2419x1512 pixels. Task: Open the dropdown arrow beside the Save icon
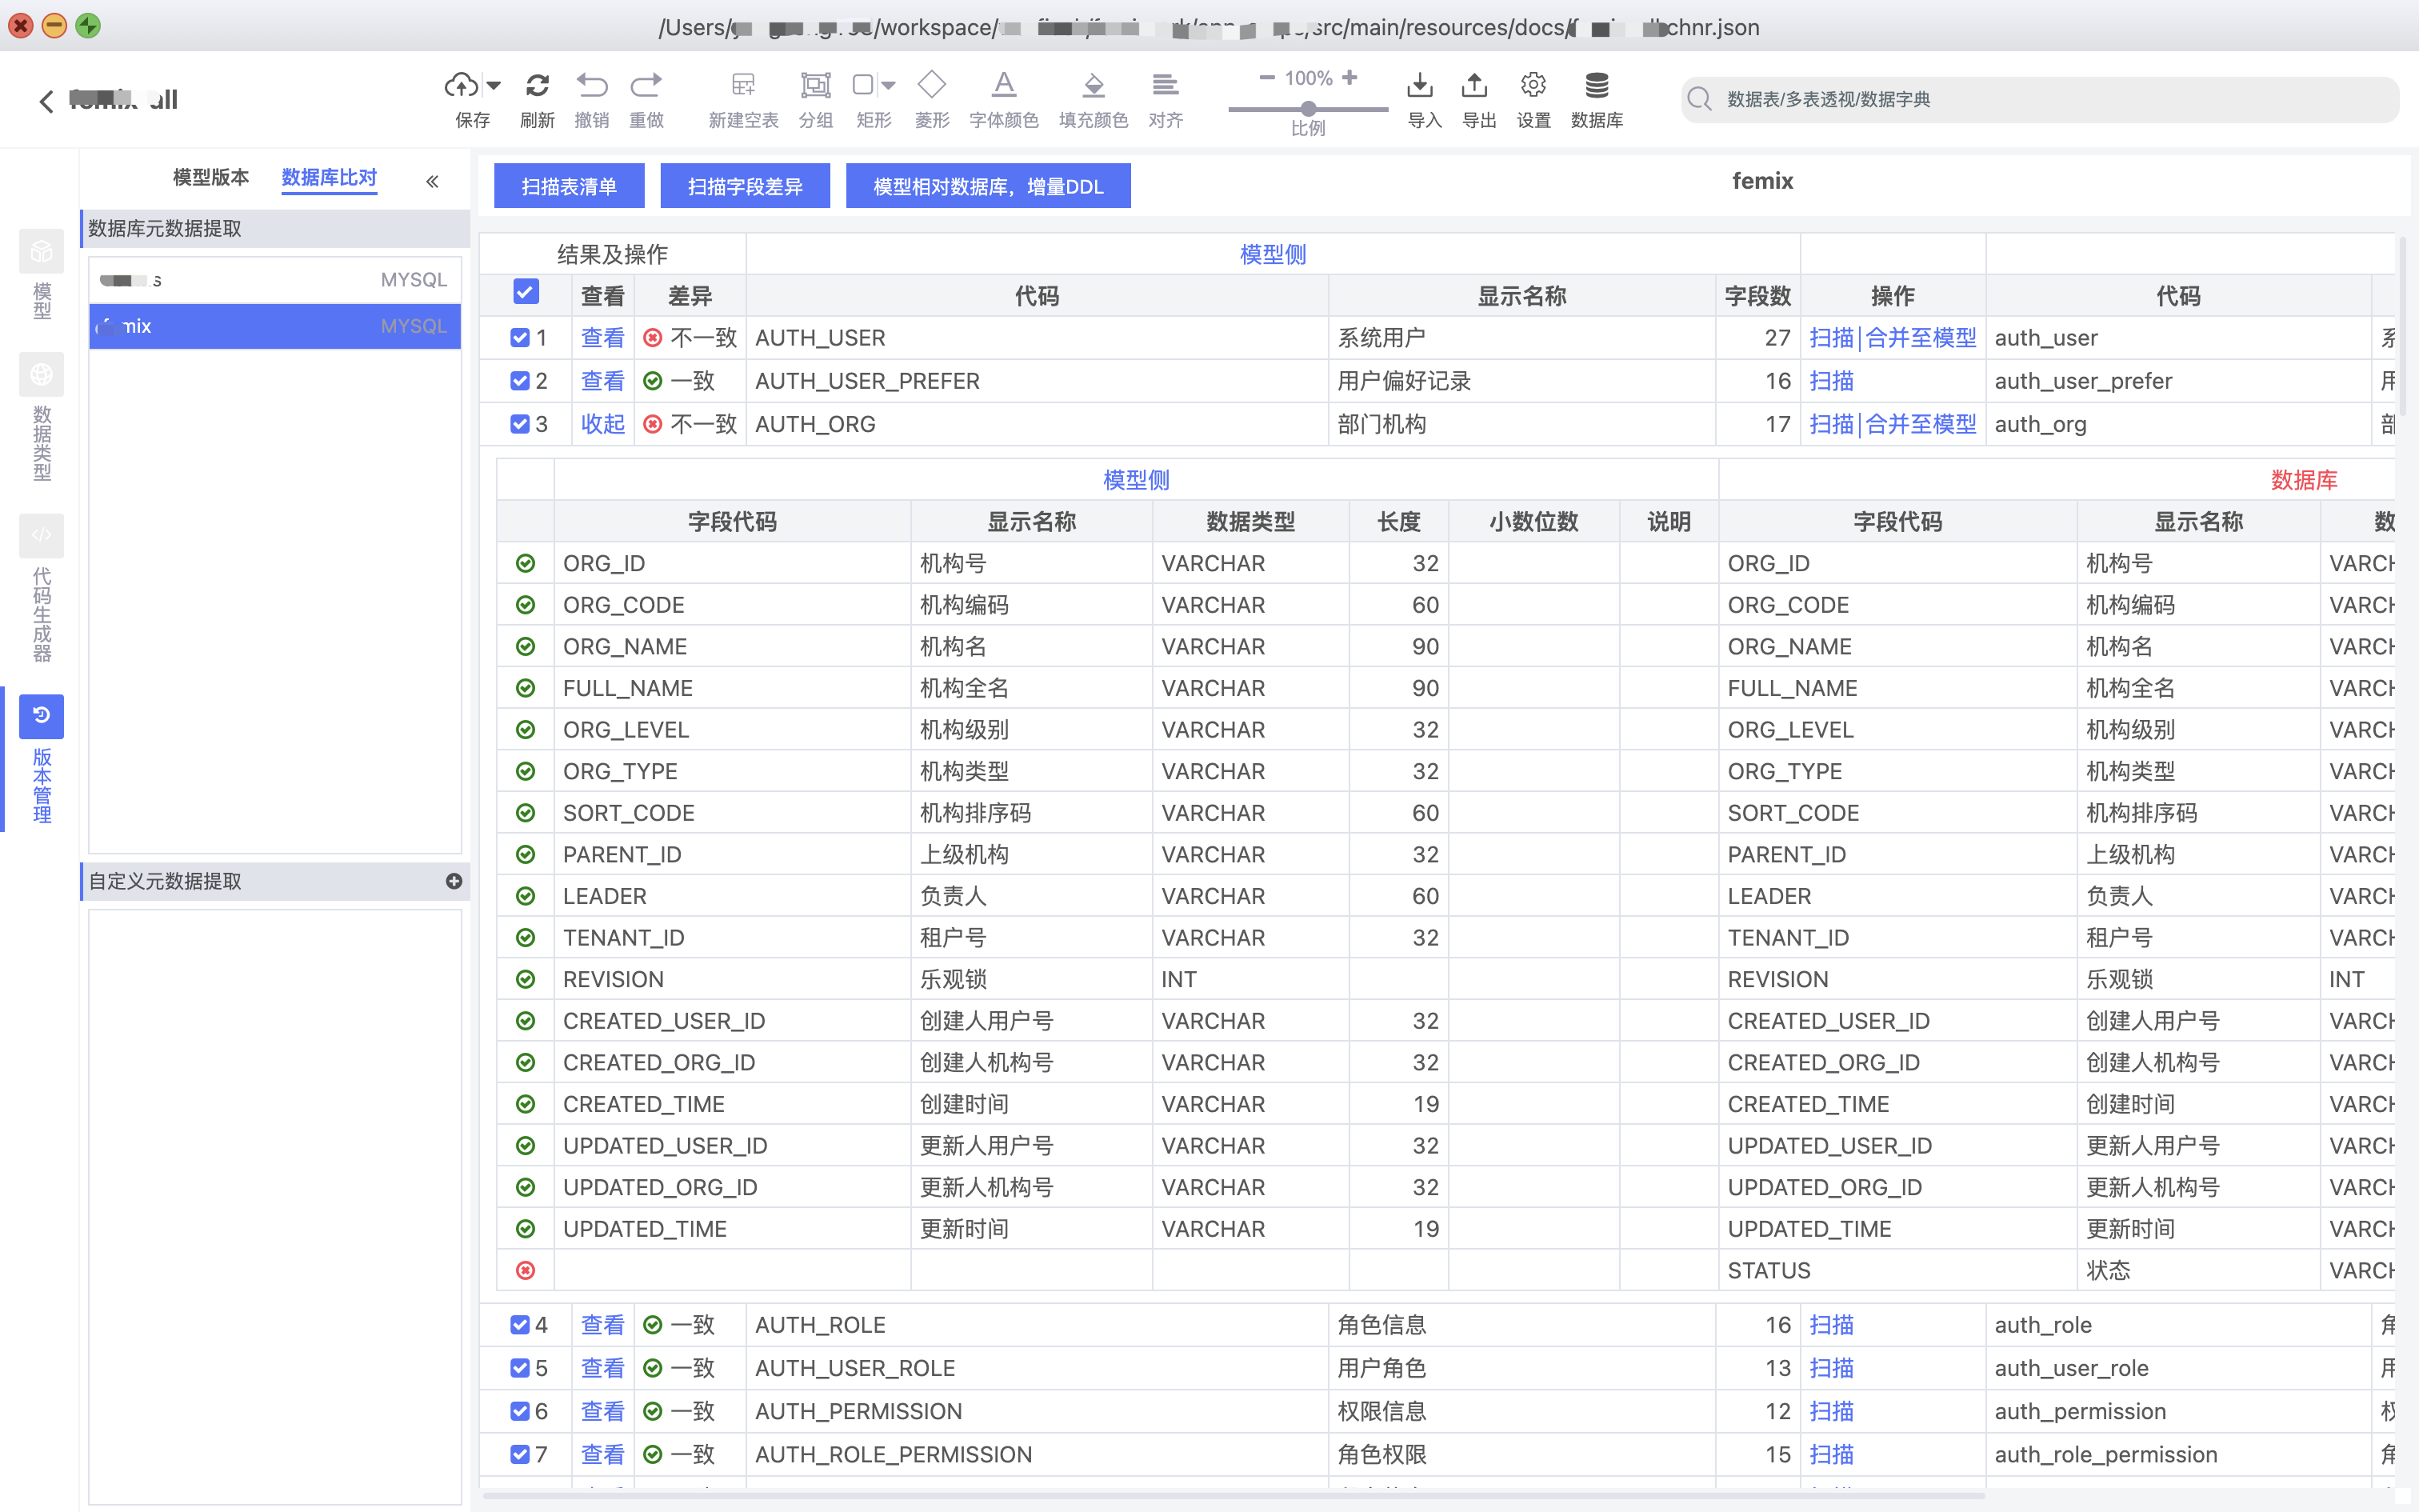pyautogui.click(x=493, y=85)
